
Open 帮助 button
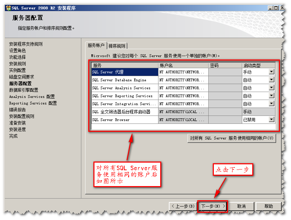click(x=269, y=206)
